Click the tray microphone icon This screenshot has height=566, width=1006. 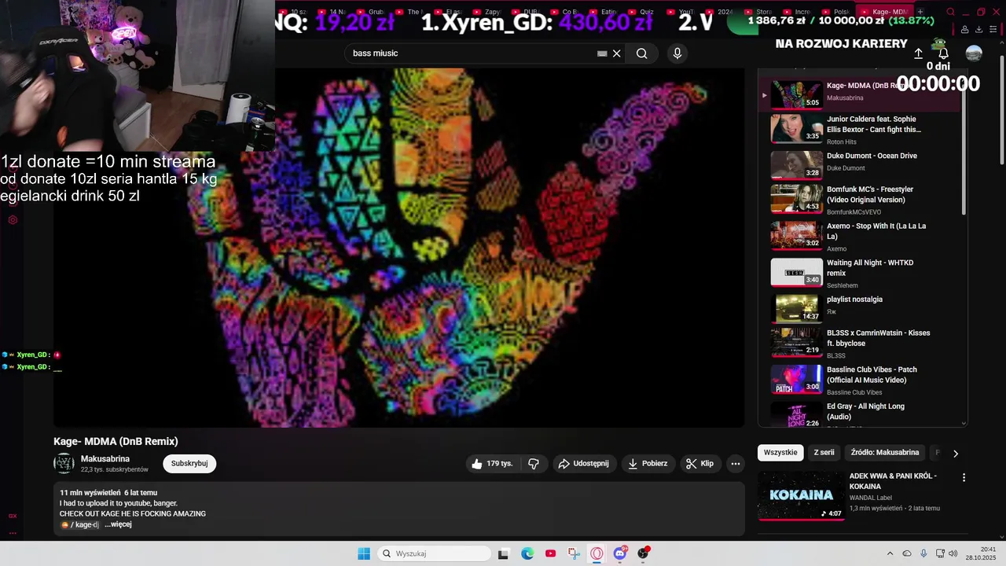923,553
